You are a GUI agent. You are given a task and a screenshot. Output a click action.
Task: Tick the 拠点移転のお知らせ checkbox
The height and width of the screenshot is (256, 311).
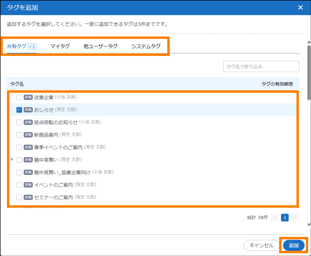point(19,122)
